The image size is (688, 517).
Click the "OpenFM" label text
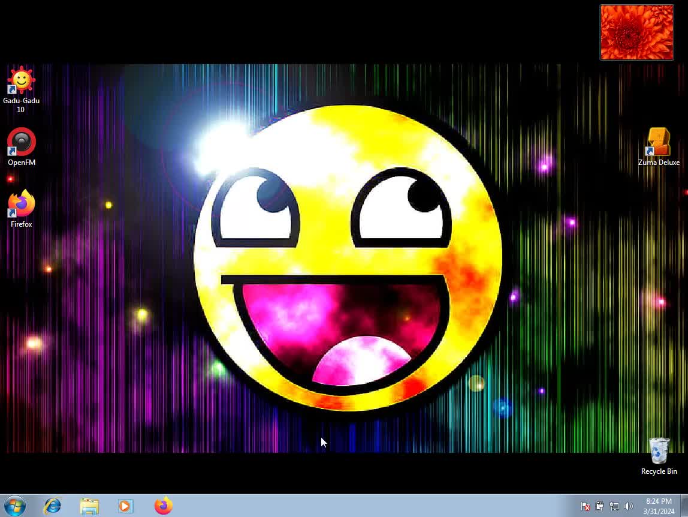[22, 163]
